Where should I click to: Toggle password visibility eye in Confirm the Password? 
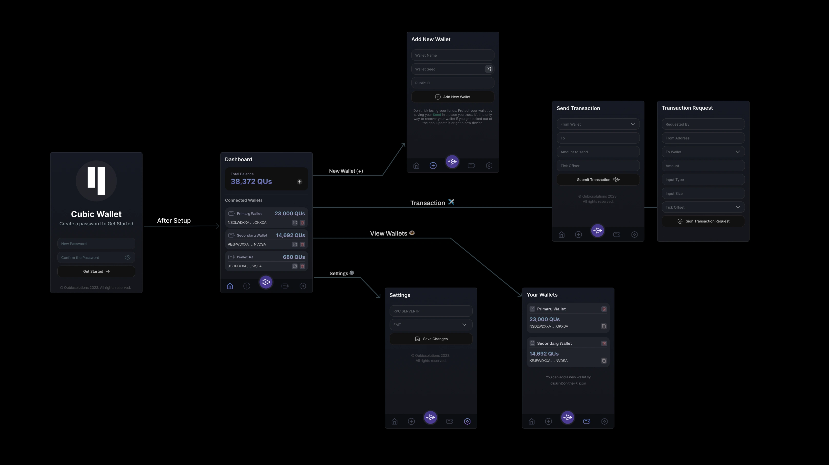pos(127,257)
